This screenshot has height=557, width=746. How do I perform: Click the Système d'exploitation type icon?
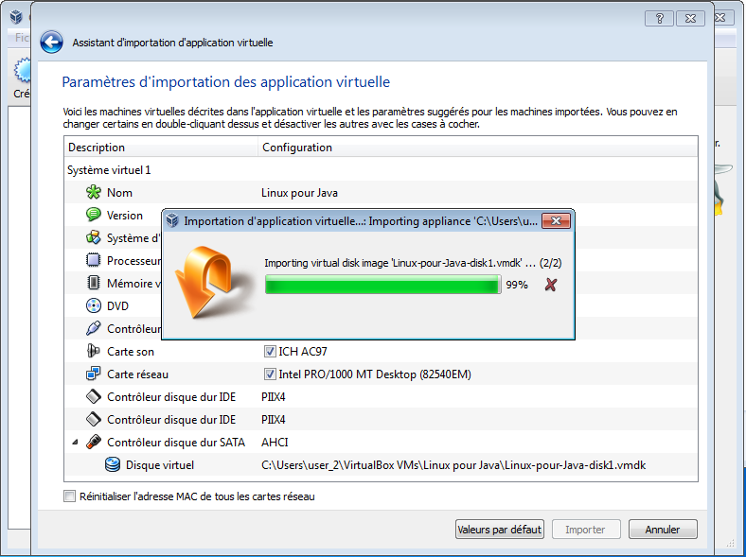93,237
